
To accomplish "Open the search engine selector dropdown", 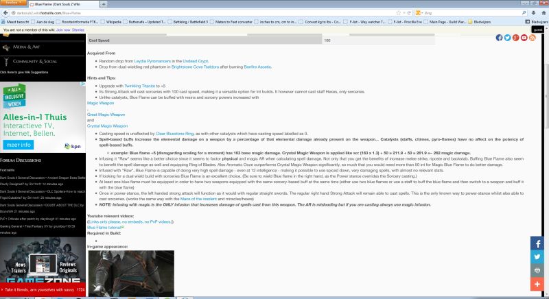I will click(419, 13).
